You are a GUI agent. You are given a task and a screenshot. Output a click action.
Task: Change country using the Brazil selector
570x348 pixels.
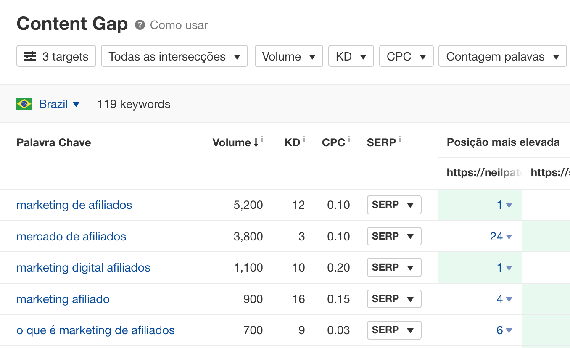59,104
